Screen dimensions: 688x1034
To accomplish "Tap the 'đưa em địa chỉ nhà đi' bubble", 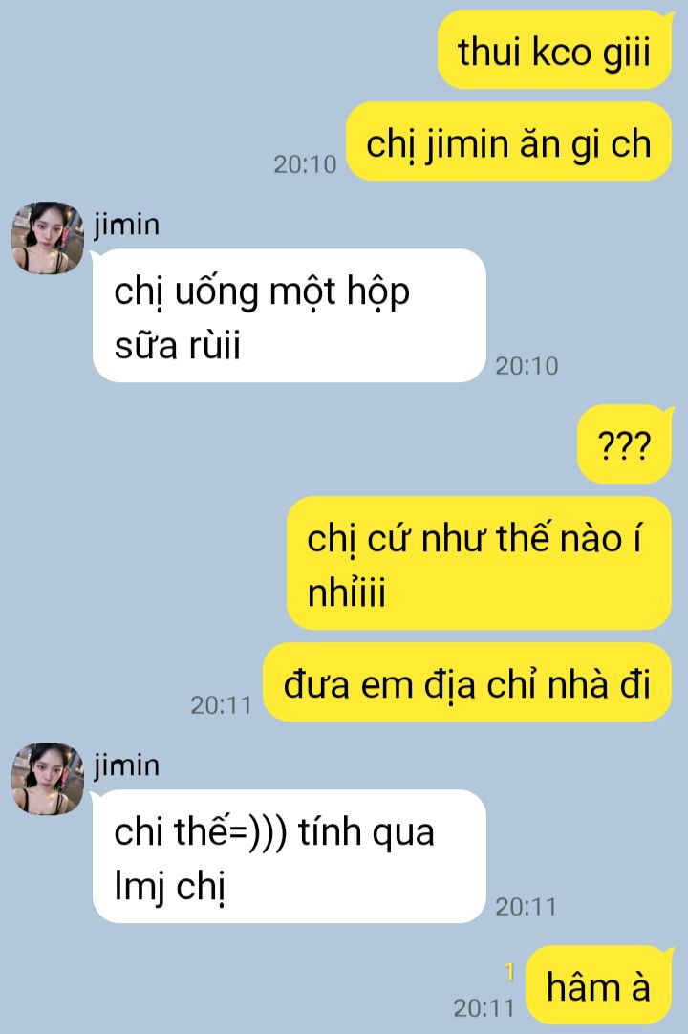I will 467,682.
